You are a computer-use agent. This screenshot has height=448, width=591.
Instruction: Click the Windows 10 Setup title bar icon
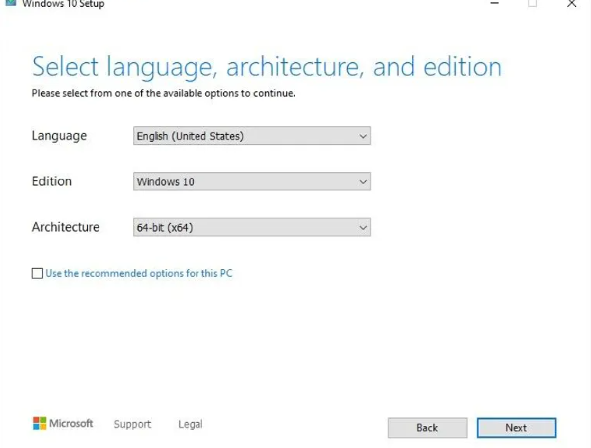(x=10, y=3)
